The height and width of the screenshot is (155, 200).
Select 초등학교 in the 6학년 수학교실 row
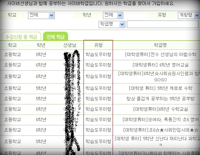(x=13, y=109)
